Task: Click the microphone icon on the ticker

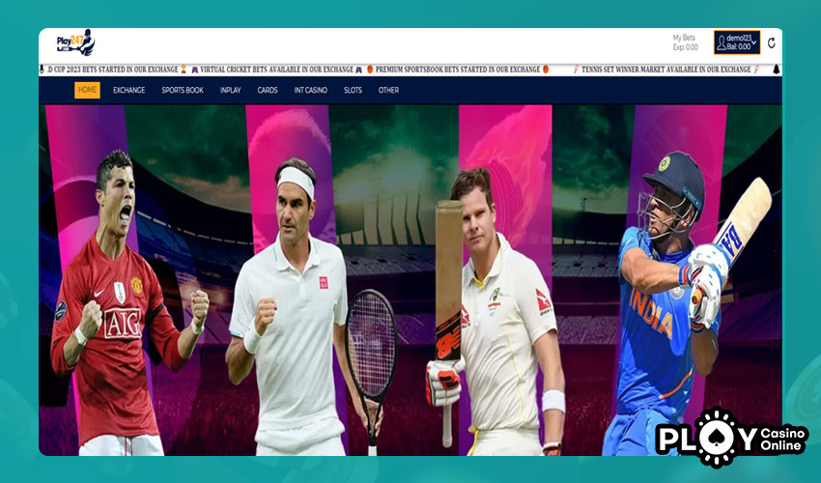Action: tap(42, 70)
